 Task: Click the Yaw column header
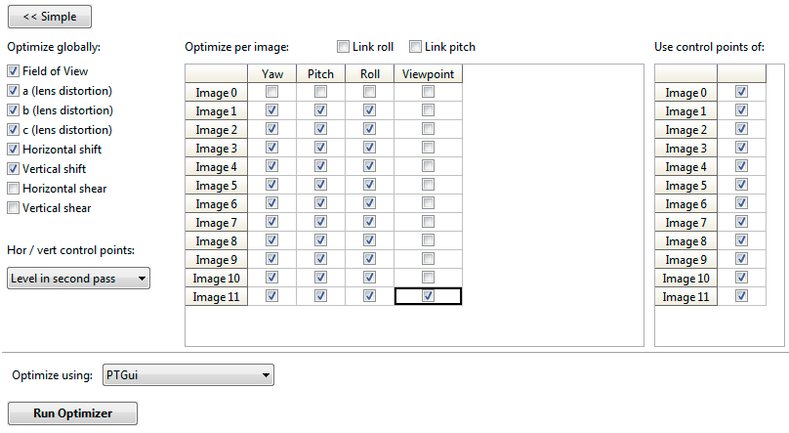[x=271, y=74]
